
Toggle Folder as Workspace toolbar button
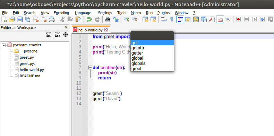point(220,19)
